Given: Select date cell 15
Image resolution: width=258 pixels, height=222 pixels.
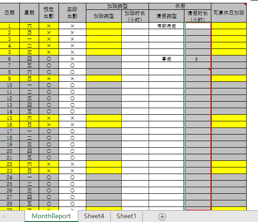Looking at the screenshot, I should tap(9, 118).
